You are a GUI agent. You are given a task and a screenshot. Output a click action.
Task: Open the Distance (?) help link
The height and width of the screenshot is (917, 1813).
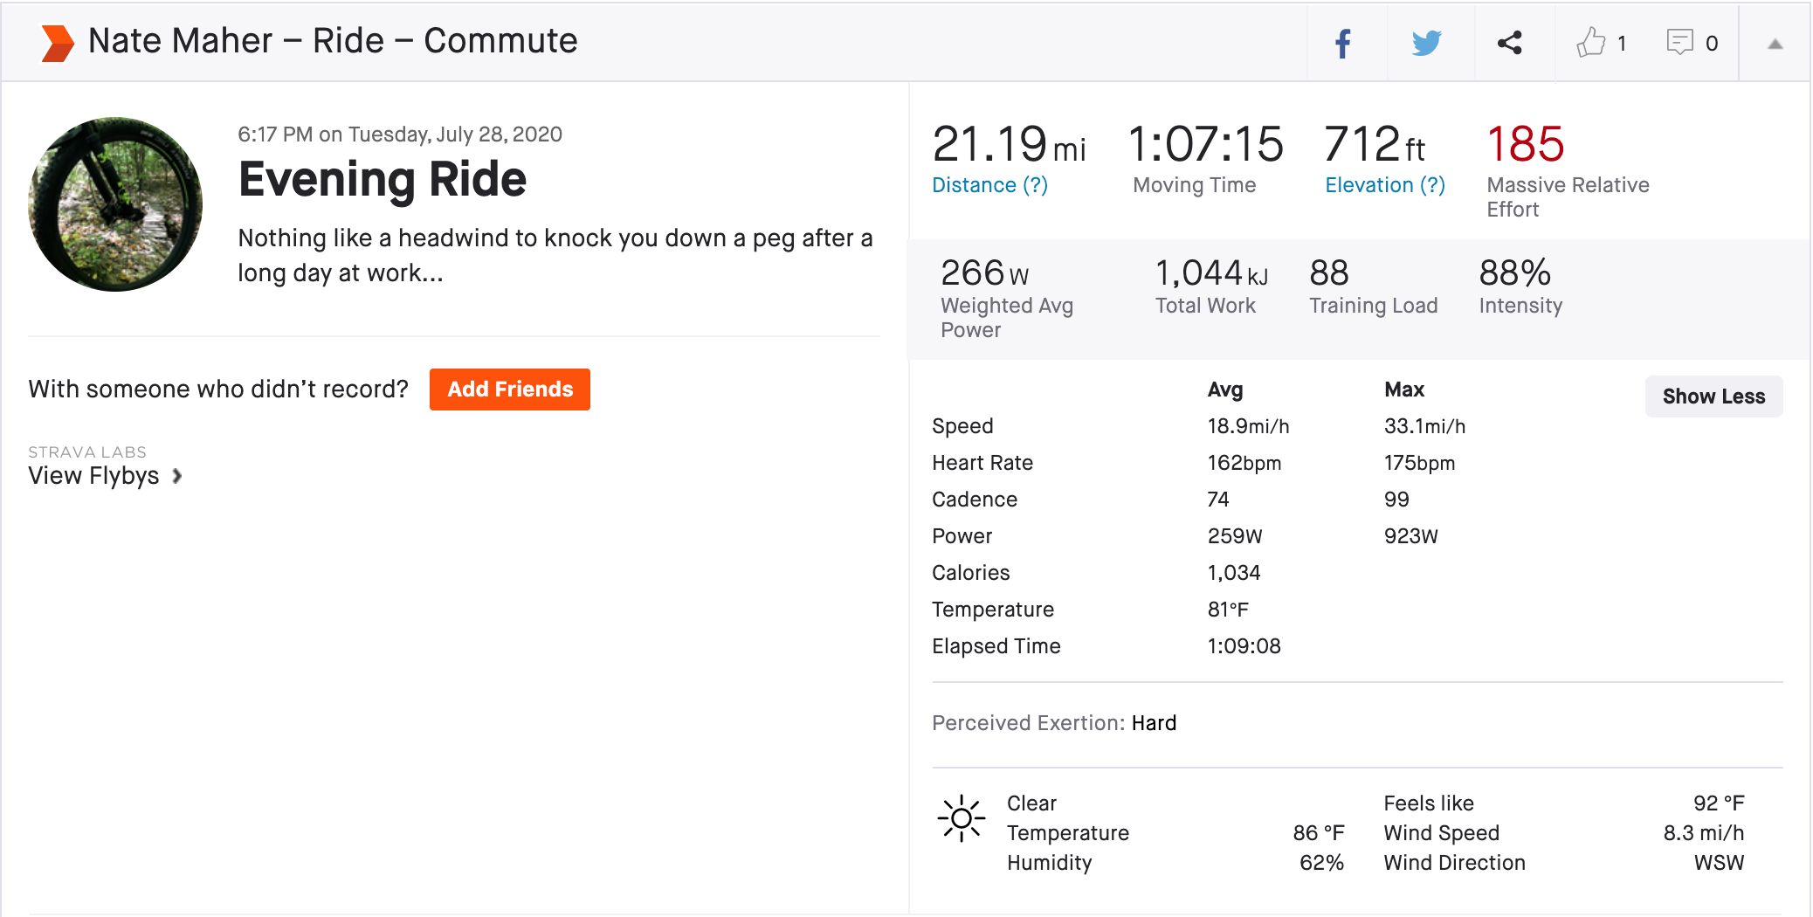point(989,185)
